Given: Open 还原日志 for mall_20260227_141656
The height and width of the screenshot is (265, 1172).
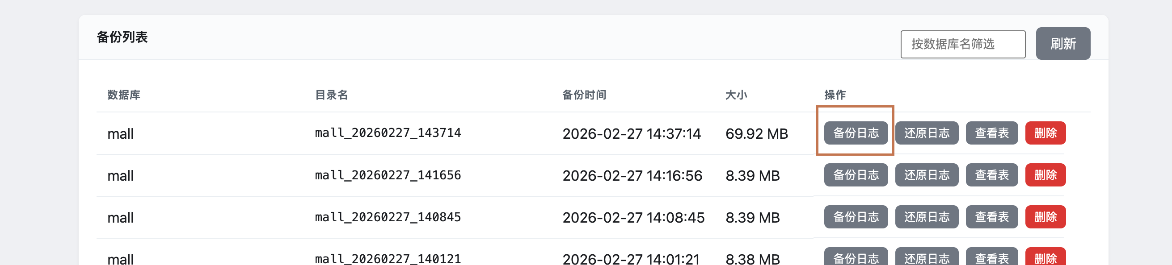Looking at the screenshot, I should click(x=926, y=175).
